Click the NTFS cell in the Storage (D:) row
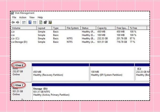Viewport: 160px width, 112px height. [x=70, y=42]
